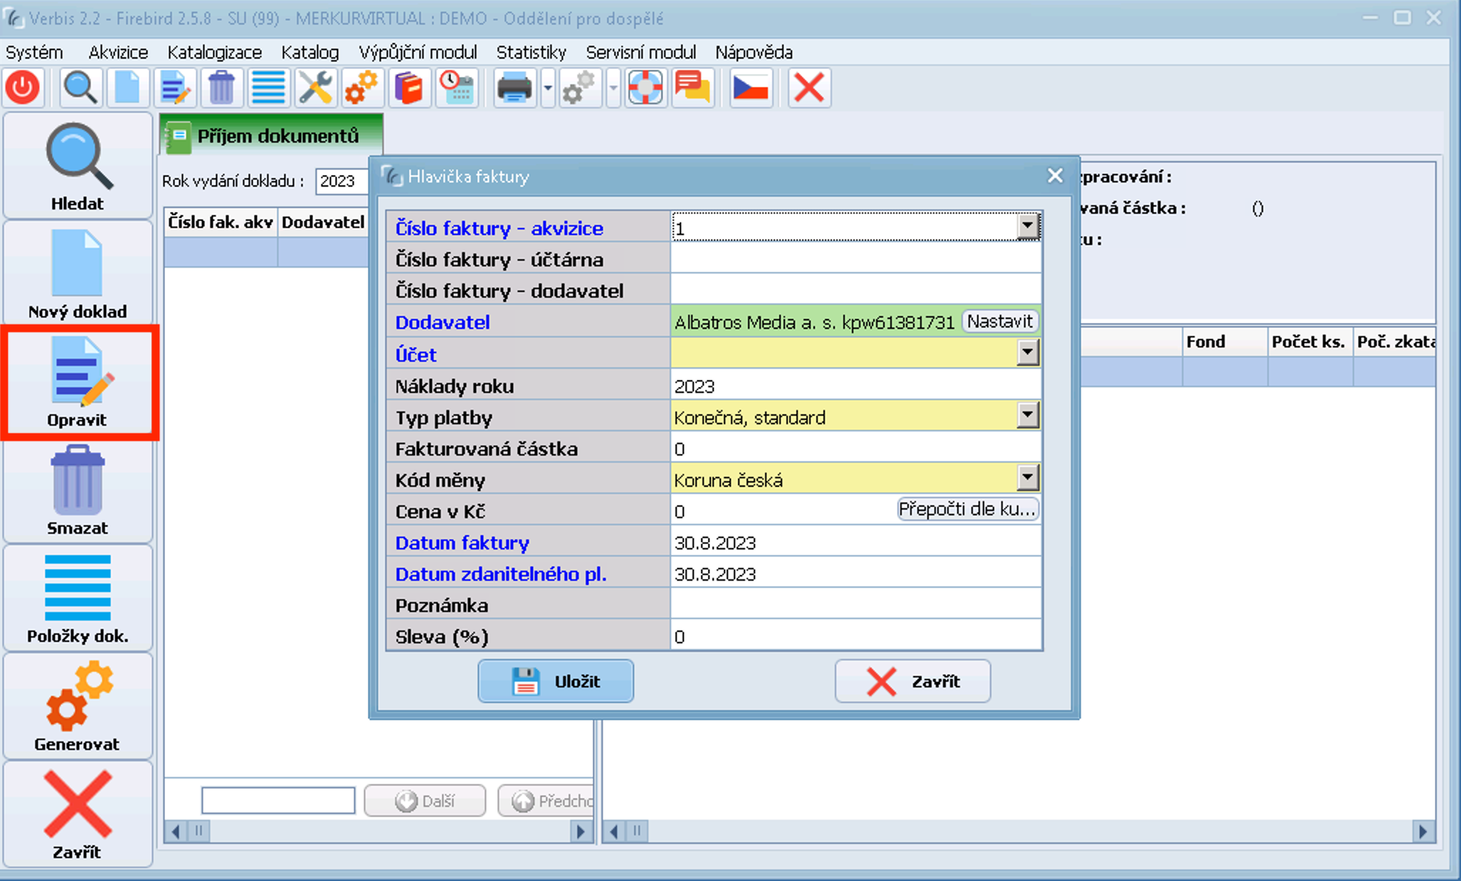This screenshot has width=1461, height=881.
Task: Click the Opravit sidebar button
Action: pos(78,382)
